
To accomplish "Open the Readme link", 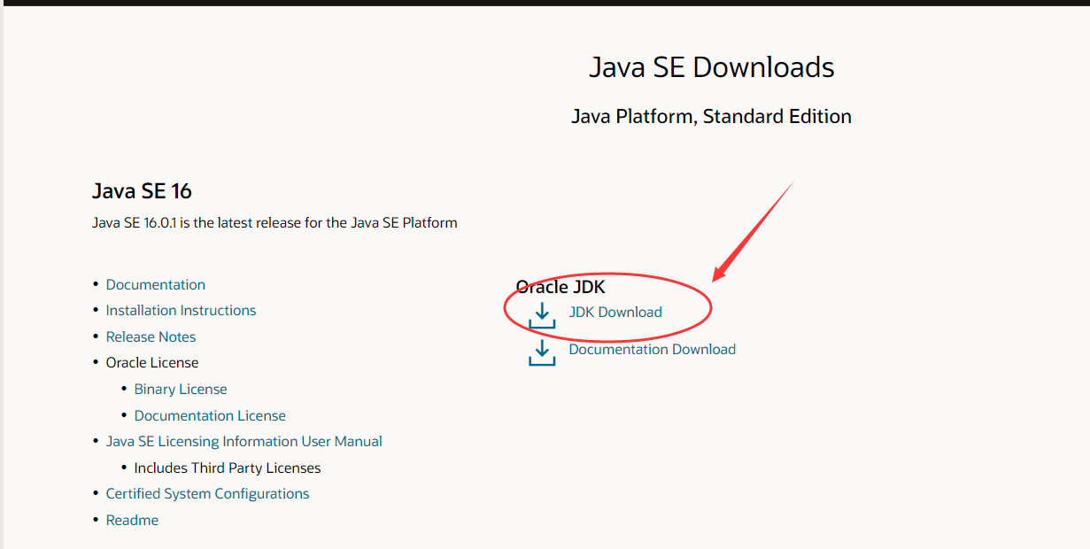I will (x=133, y=520).
